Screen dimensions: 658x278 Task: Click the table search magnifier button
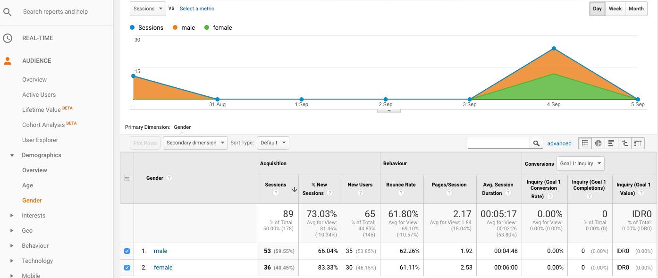pyautogui.click(x=536, y=143)
